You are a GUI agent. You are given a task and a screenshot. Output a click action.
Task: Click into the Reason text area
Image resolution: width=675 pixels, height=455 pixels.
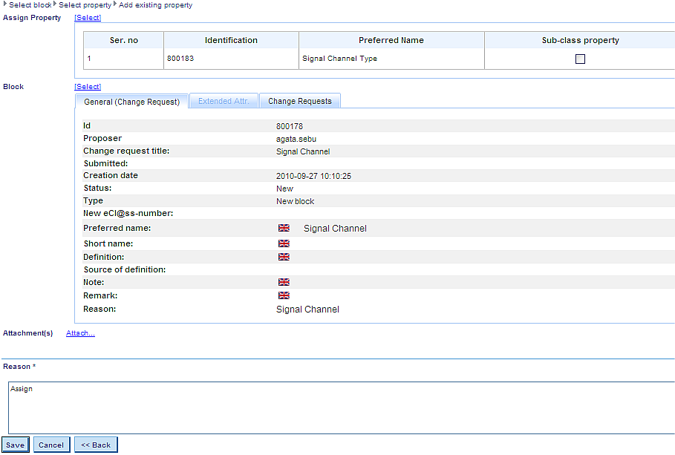[342, 408]
